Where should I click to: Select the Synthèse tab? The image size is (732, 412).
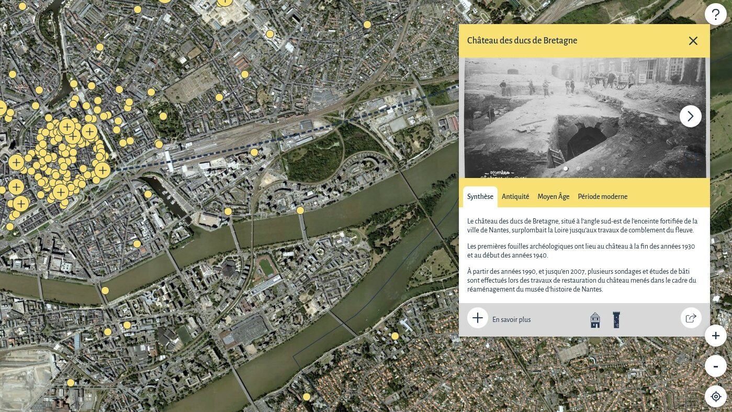(x=480, y=197)
